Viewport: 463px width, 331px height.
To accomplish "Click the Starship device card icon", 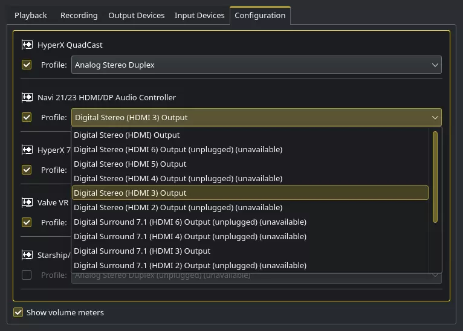I will pos(27,255).
